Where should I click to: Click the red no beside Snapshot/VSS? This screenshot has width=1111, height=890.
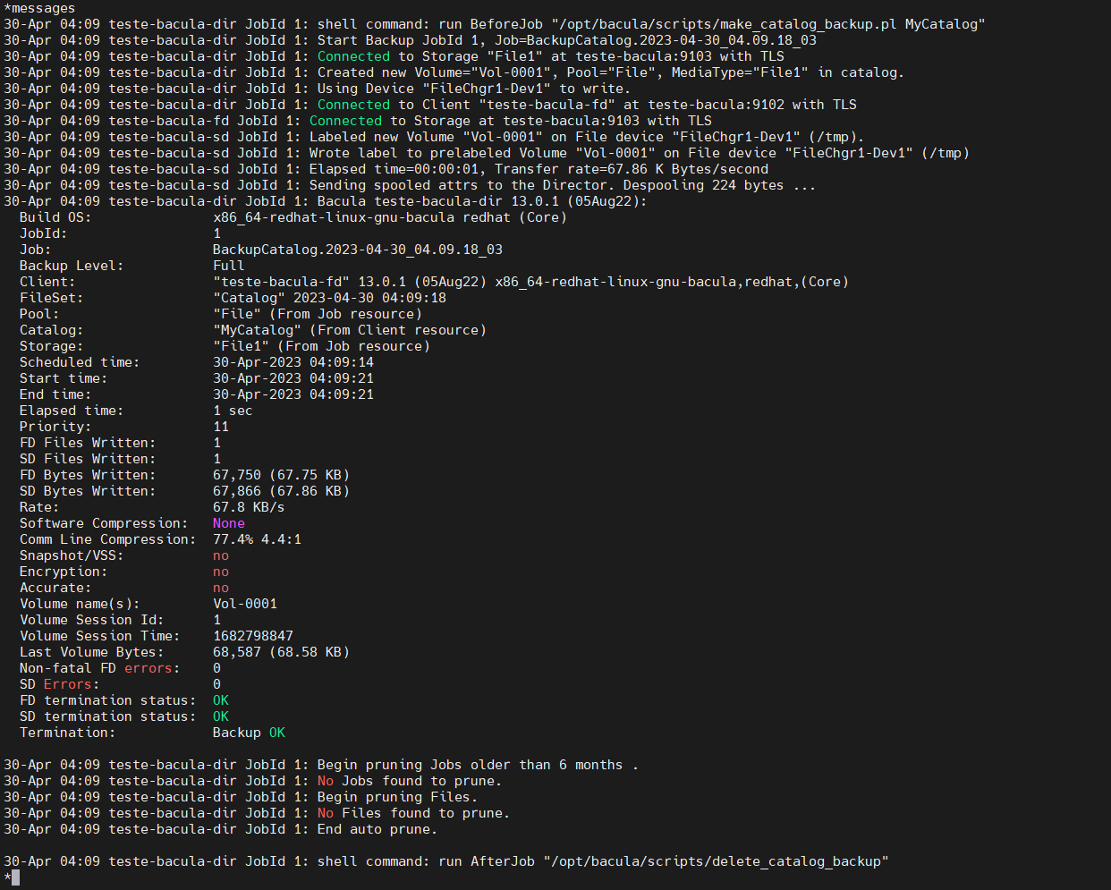[x=221, y=555]
